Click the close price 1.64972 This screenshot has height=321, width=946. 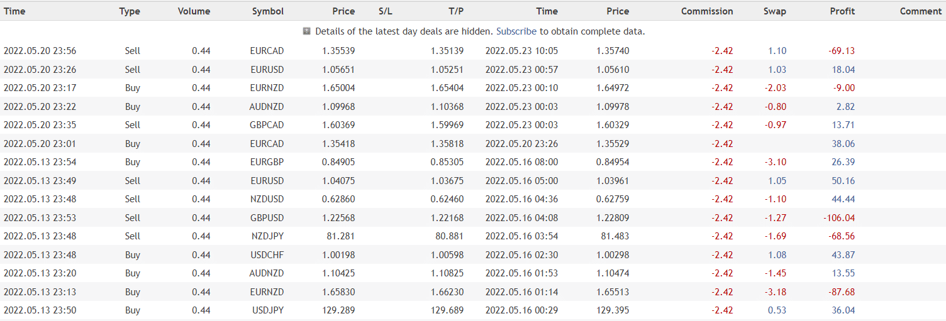613,88
